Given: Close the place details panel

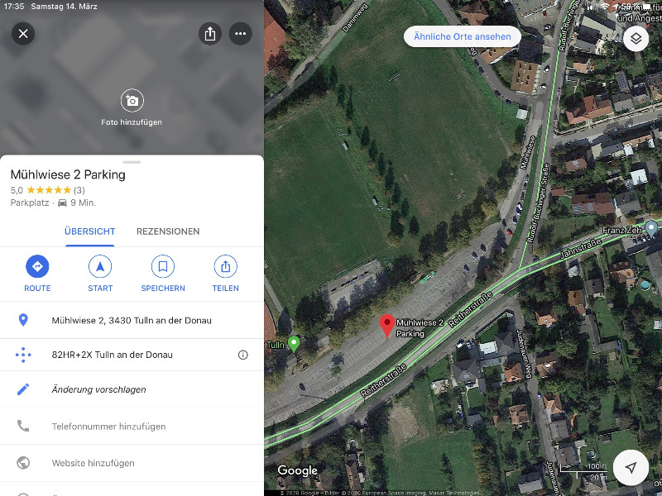Looking at the screenshot, I should tap(23, 34).
